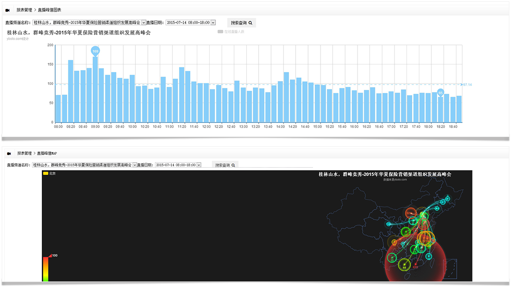This screenshot has height=289, width=512.
Task: Click the South China Sea inset box
Action: click(x=450, y=269)
